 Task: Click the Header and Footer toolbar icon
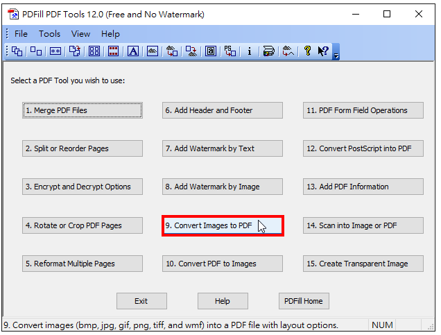coord(113,51)
